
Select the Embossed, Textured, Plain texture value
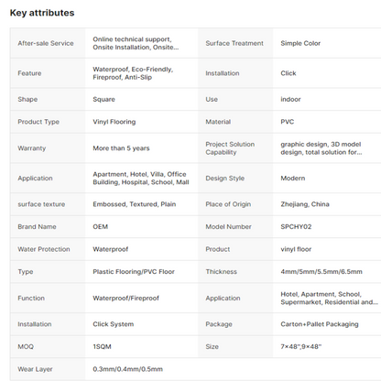[x=135, y=204]
